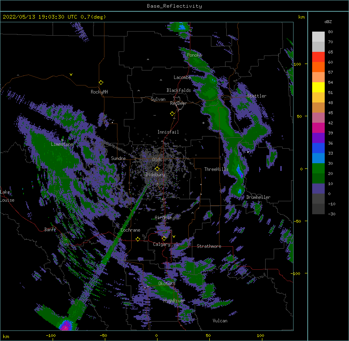The image size is (349, 341).
Task: Click the Calgary city label
Action: pos(162,244)
